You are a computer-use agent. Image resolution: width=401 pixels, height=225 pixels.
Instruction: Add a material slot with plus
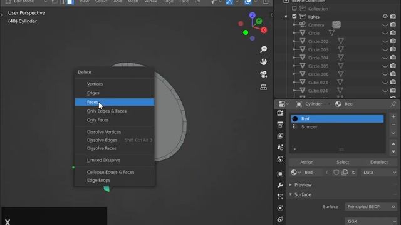pos(393,117)
